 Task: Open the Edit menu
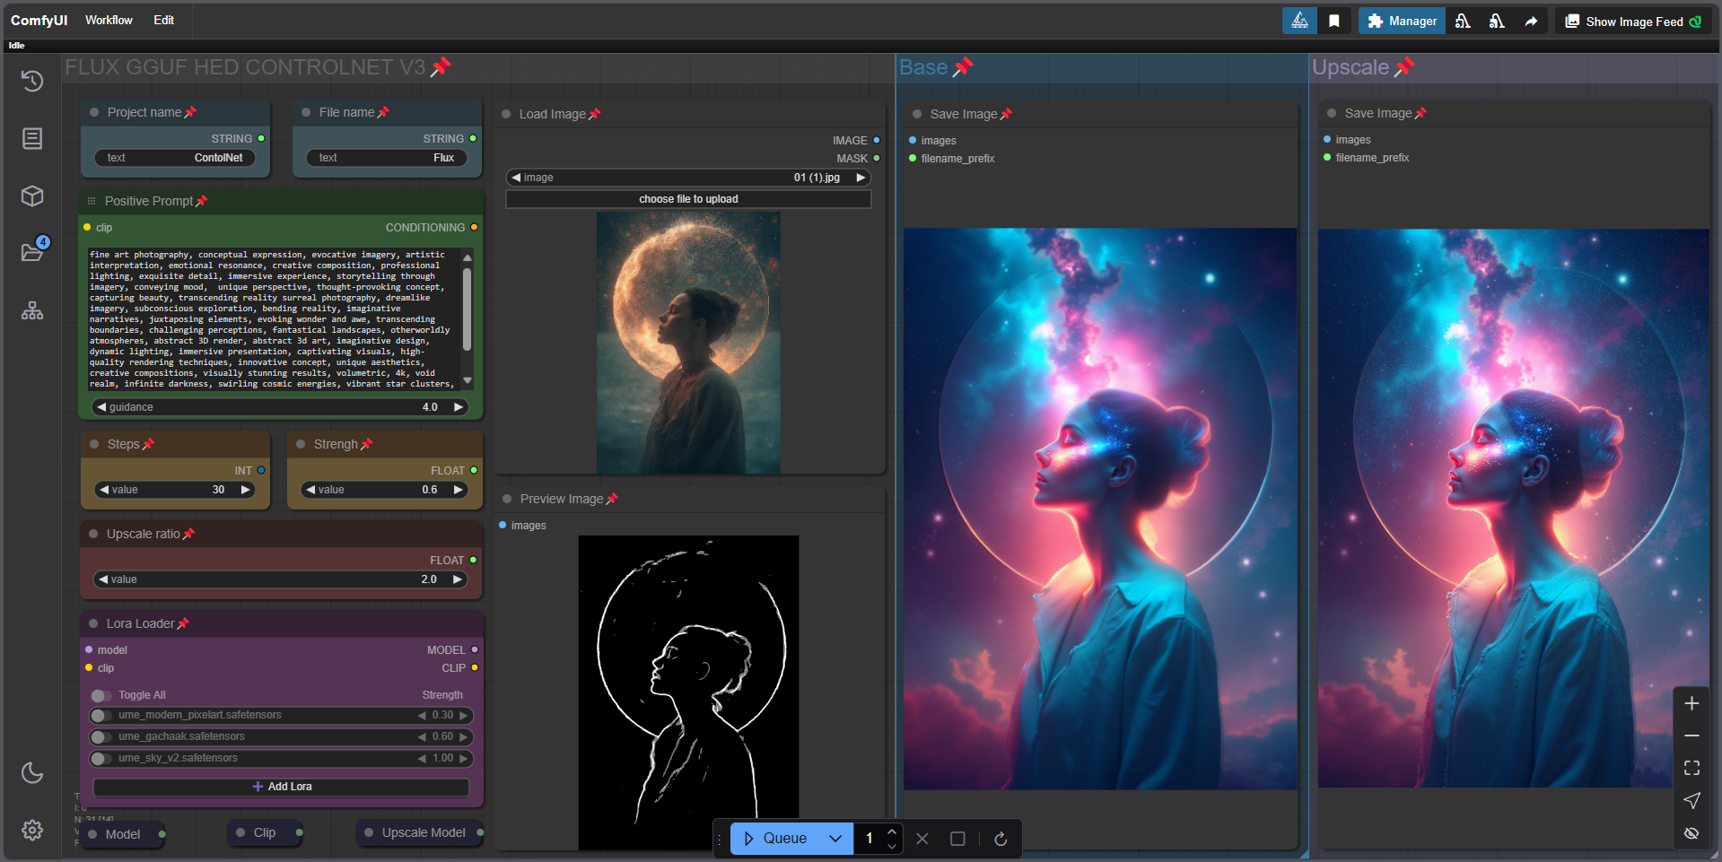(x=163, y=20)
